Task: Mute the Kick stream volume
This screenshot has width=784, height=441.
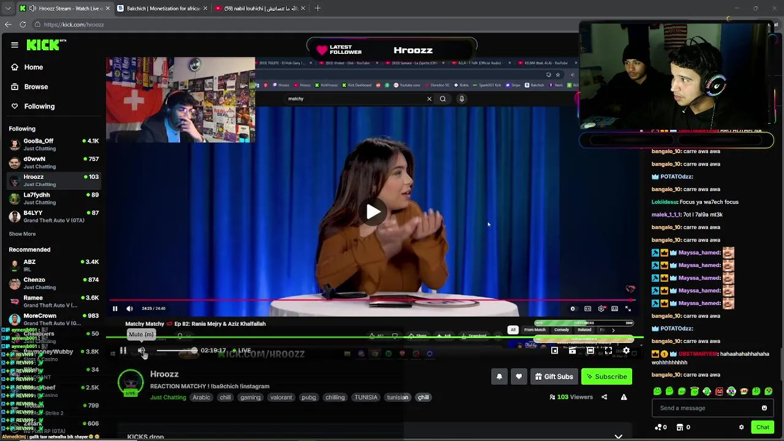Action: (141, 350)
